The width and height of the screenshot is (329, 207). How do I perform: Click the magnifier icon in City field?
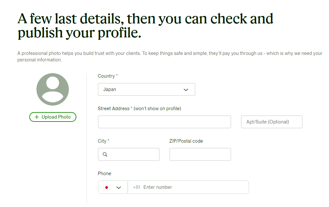(x=105, y=154)
